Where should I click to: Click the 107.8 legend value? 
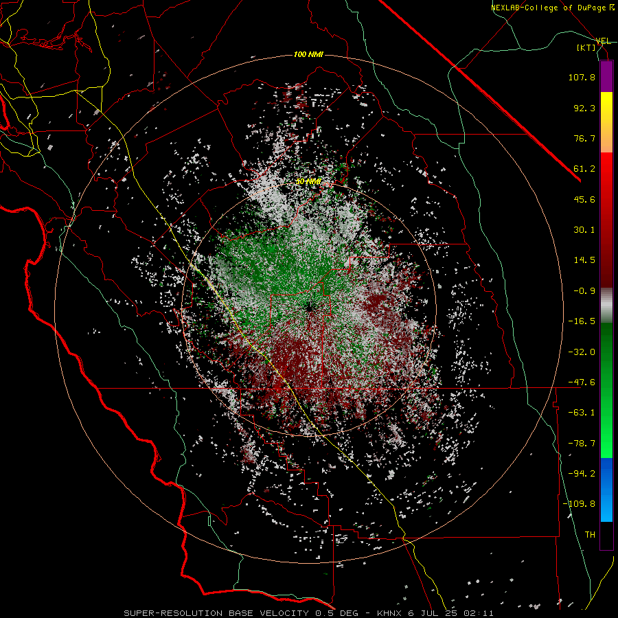pyautogui.click(x=582, y=77)
